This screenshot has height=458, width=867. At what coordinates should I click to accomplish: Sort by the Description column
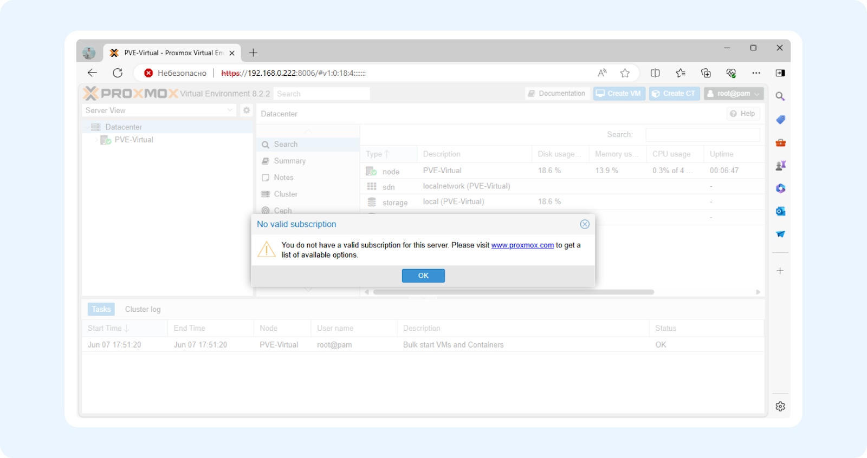click(475, 154)
